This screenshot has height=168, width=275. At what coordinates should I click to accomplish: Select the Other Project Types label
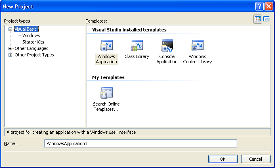click(x=34, y=55)
